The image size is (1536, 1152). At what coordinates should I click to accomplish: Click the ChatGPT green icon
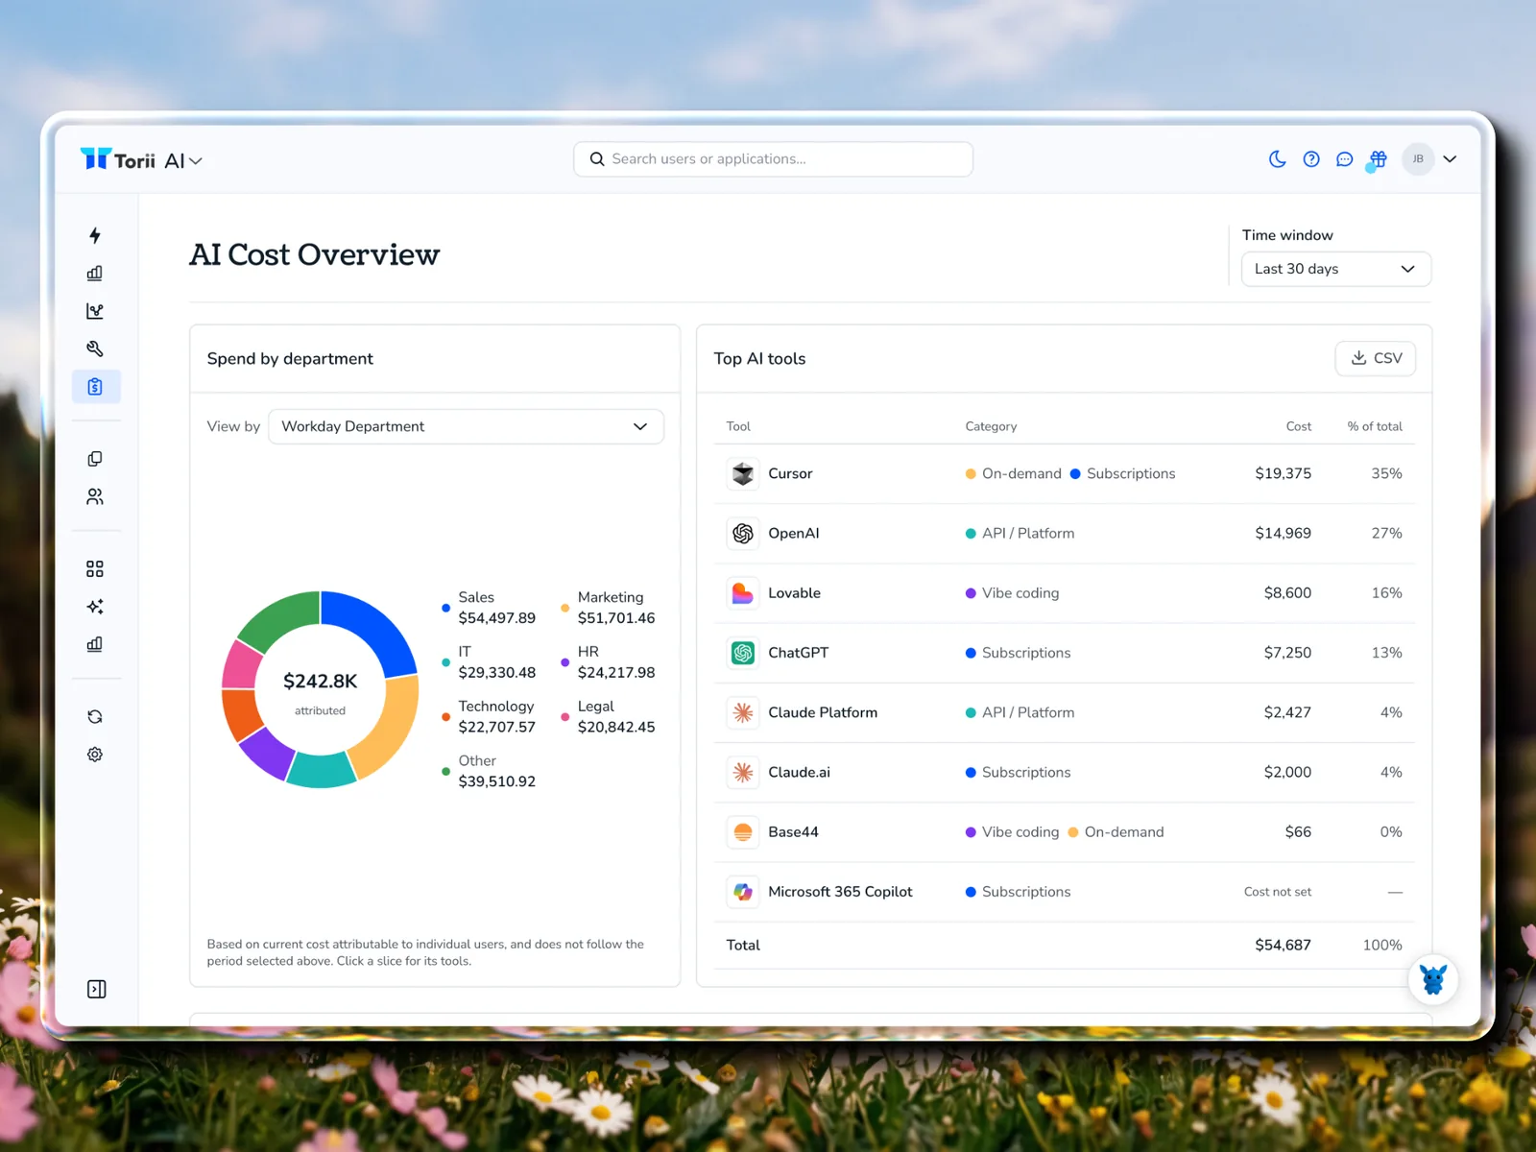[x=743, y=653]
